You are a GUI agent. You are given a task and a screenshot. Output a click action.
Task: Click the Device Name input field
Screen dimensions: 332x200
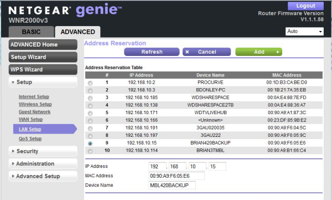tap(172, 186)
